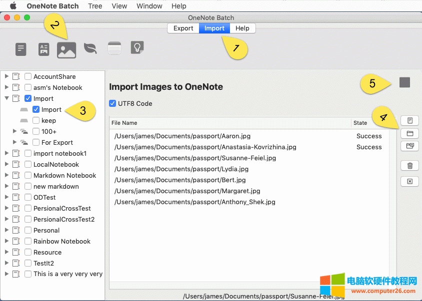Add a single image file
This screenshot has width=422, height=301.
pos(409,120)
